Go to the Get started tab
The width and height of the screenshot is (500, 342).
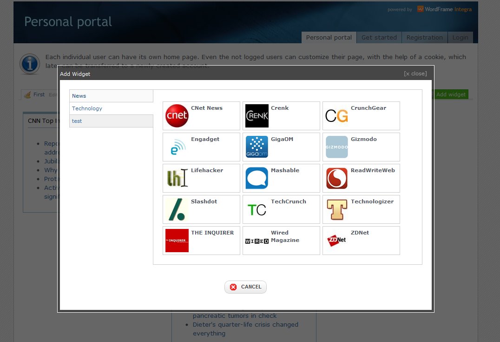pyautogui.click(x=379, y=37)
